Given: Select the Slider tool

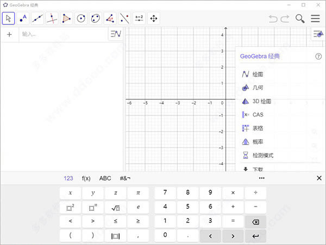Looking at the screenshot, I should point(139,18).
